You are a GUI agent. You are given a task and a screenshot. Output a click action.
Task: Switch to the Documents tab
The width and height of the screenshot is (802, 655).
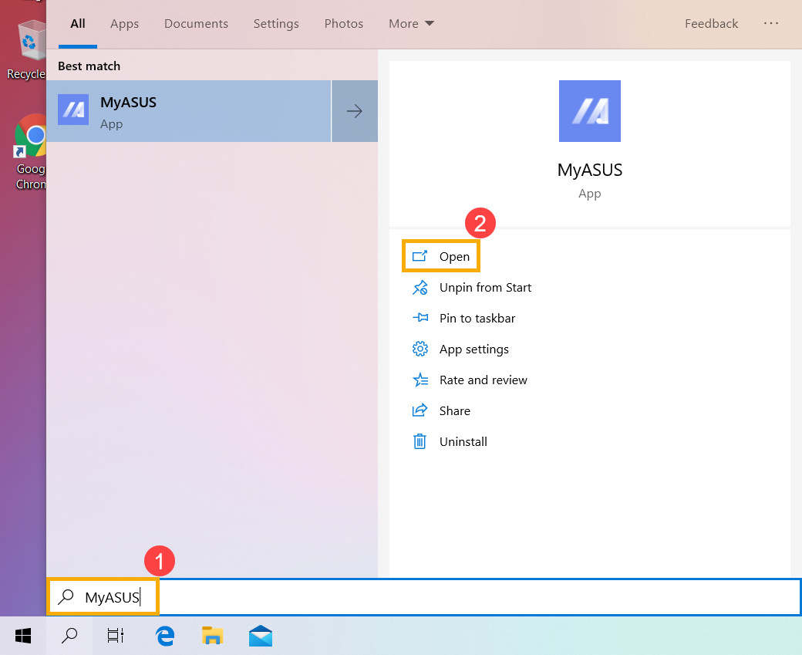[196, 24]
